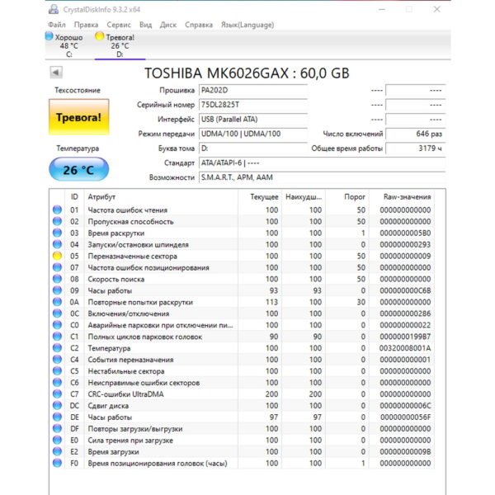Image resolution: width=495 pixels, height=495 pixels.
Task: Click the Текущее column header
Action: point(260,197)
